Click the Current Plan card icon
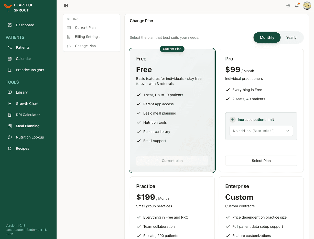The height and width of the screenshot is (239, 314). tap(69, 28)
